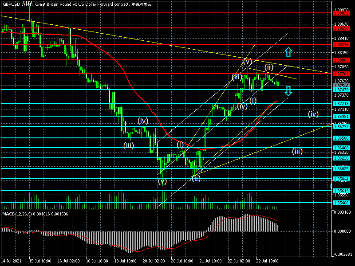This screenshot has height=266, width=355.
Task: Select cyan price label 1.36025
Action: point(341,168)
